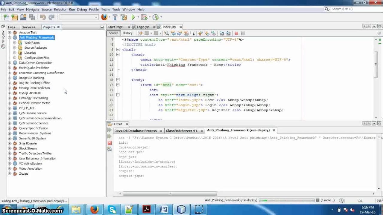Open the Refactor menu
This screenshot has width=383, height=215.
60,9
